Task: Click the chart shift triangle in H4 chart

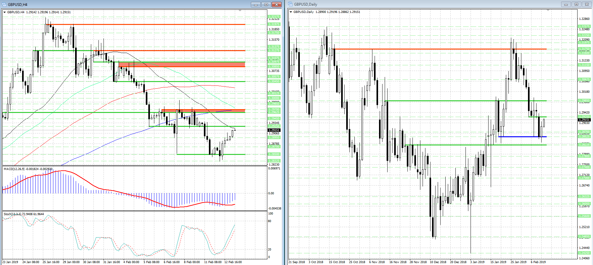Action: click(x=240, y=11)
